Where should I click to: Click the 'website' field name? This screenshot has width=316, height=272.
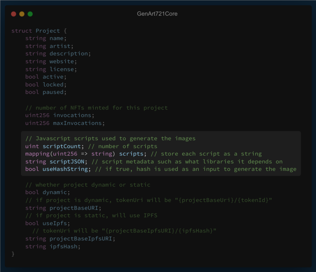point(62,62)
